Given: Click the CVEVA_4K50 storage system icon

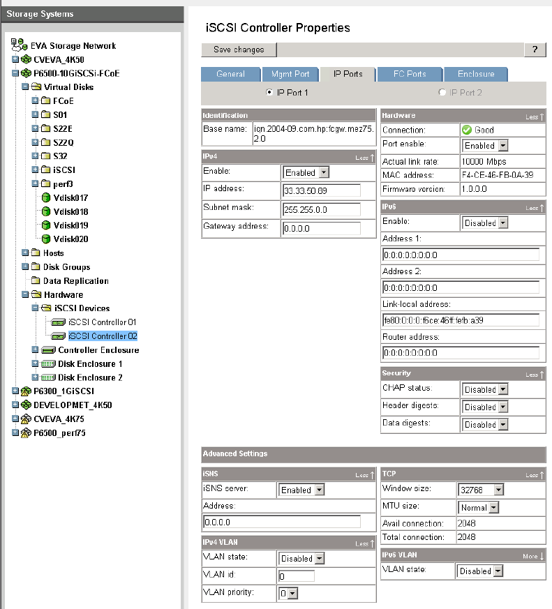Looking at the screenshot, I should (x=26, y=59).
